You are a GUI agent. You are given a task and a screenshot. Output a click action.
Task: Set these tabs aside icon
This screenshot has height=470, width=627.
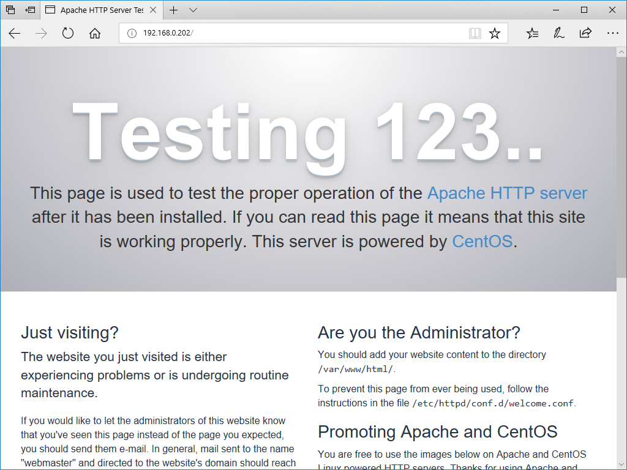pos(30,10)
